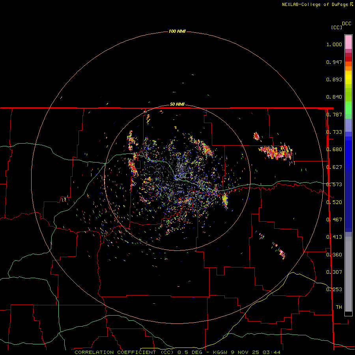Click the TH threshold label
355x355 pixels.
pyautogui.click(x=339, y=307)
